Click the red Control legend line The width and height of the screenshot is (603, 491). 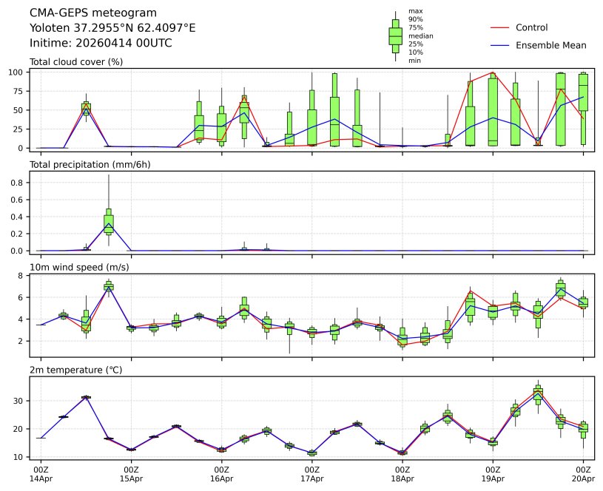[500, 27]
